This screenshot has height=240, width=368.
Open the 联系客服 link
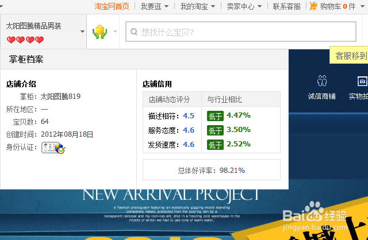coord(286,6)
